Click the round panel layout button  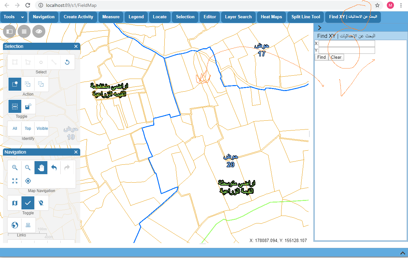pyautogui.click(x=9, y=31)
